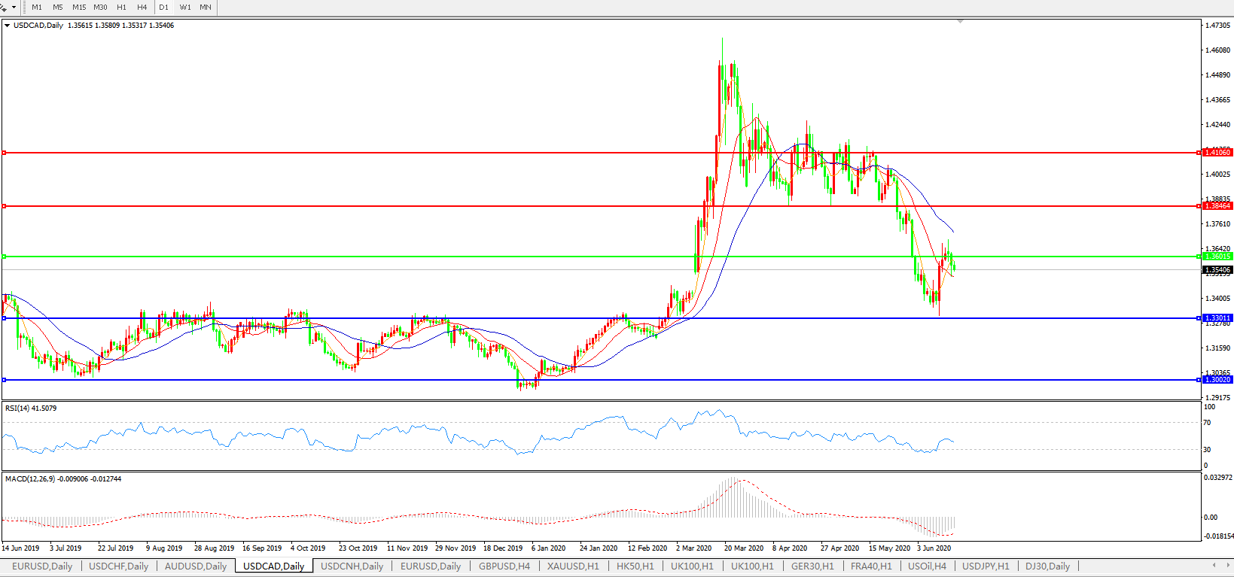This screenshot has height=577, width=1234.
Task: Click the blue 1.30020 support line label
Action: point(1217,380)
